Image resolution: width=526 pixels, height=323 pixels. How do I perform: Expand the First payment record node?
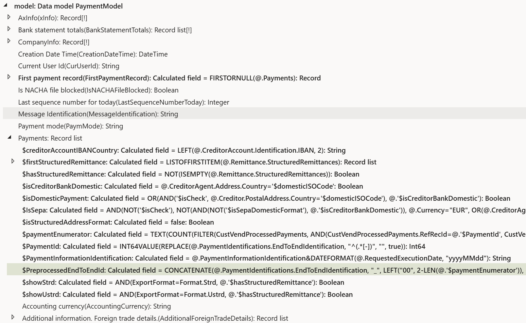tap(9, 77)
